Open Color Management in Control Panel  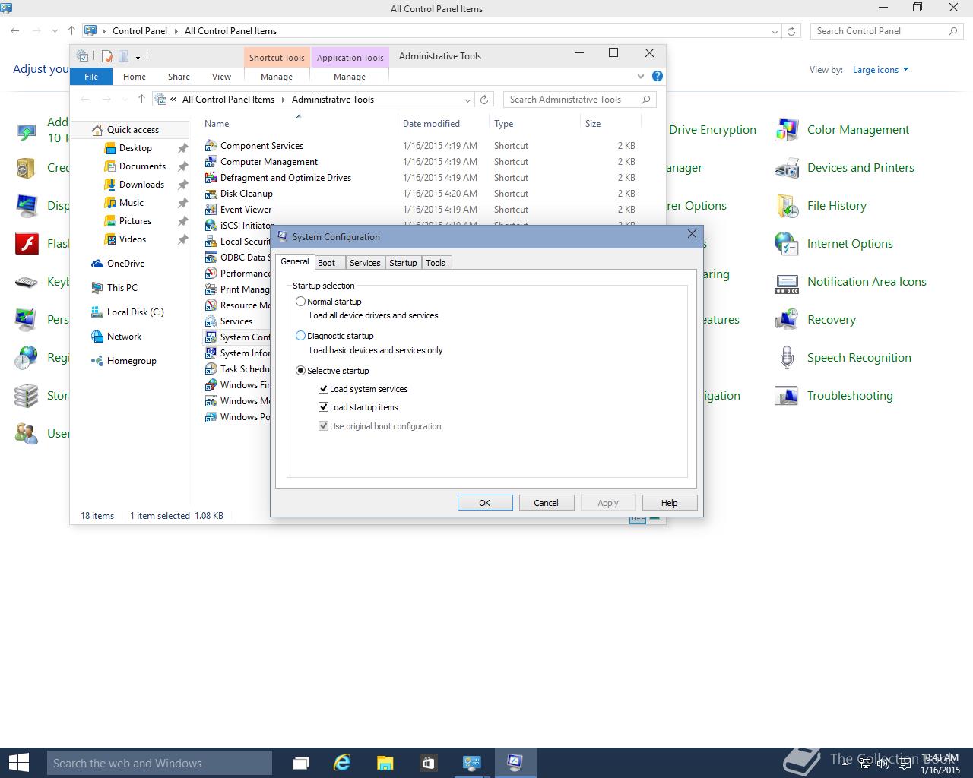click(x=858, y=130)
